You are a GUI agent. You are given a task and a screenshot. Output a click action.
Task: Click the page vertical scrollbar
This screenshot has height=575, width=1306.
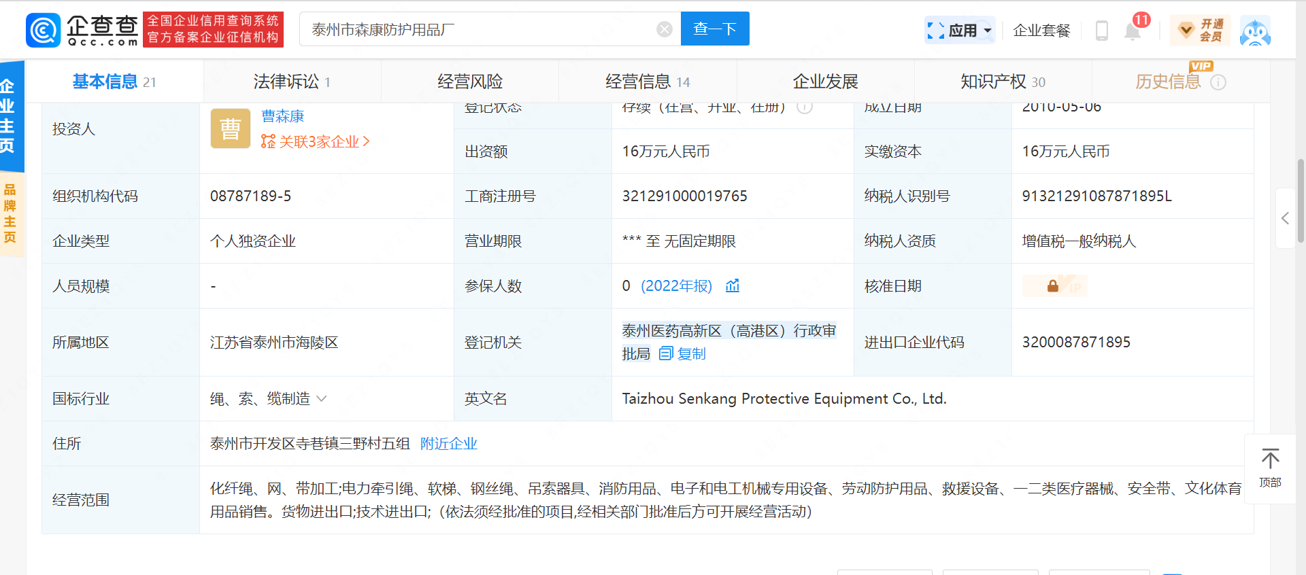click(1301, 201)
